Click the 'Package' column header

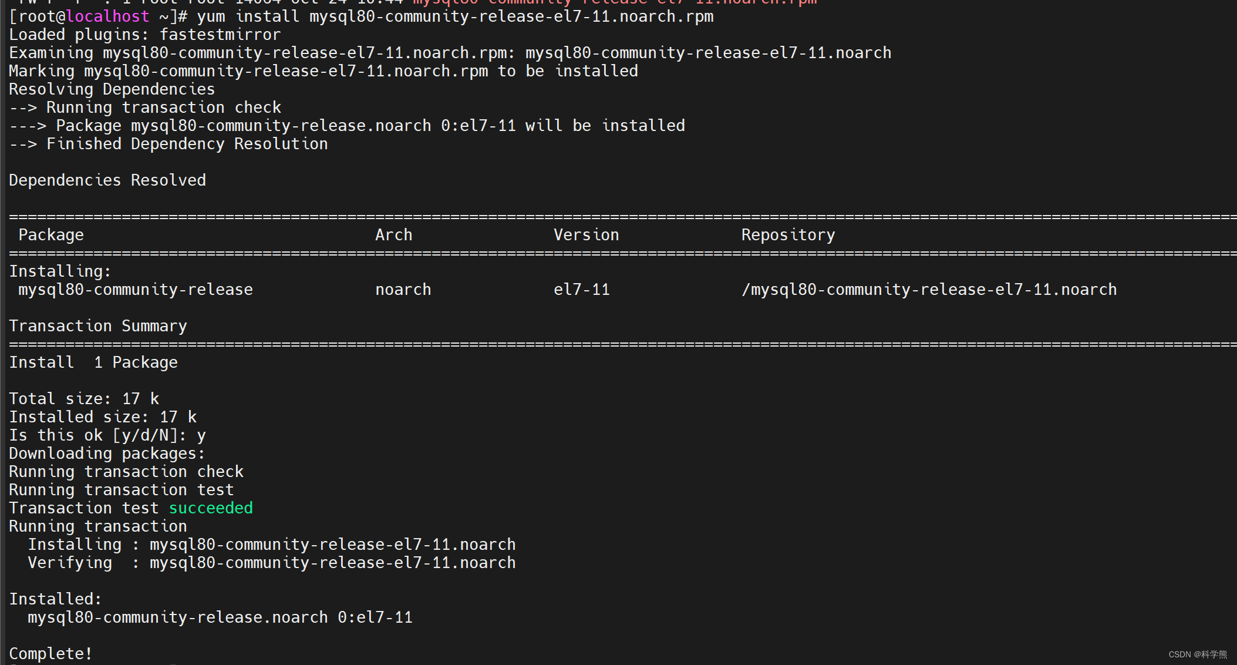click(x=51, y=235)
